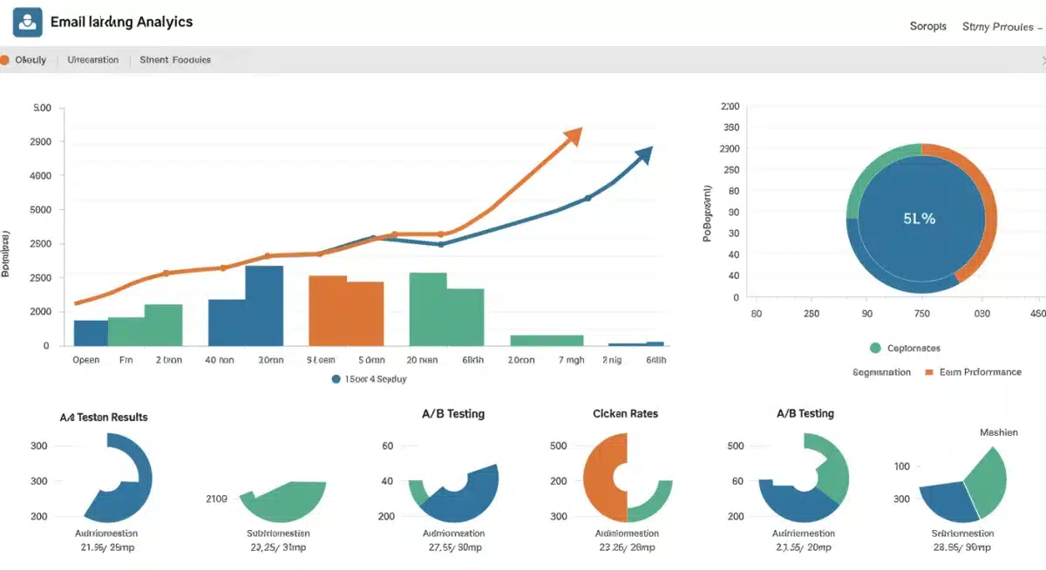
Task: Switch to the Ureceration tab
Action: coord(92,59)
